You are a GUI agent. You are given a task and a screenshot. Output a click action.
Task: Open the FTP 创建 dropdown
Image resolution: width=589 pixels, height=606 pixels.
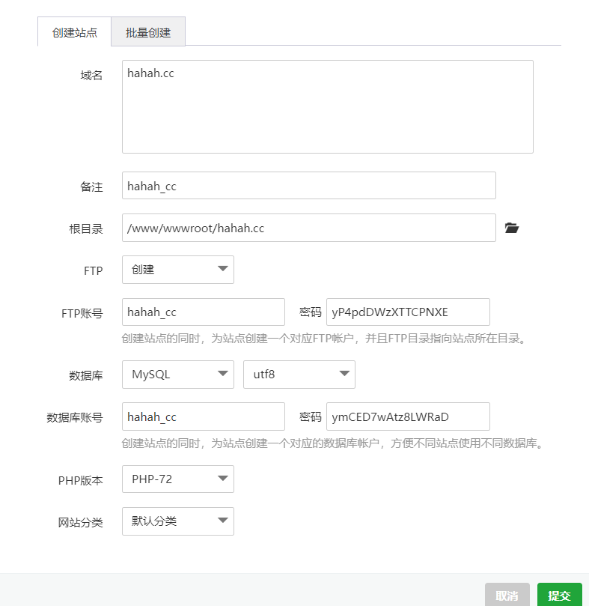point(178,270)
